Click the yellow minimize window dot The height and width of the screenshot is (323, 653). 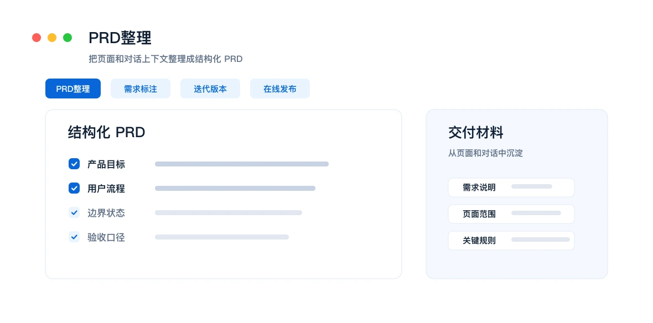pos(52,38)
